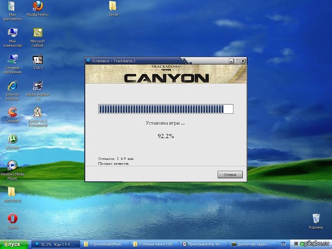Open the Recycle Bin icon
Viewport: 332px width, 249px height.
coord(316,221)
